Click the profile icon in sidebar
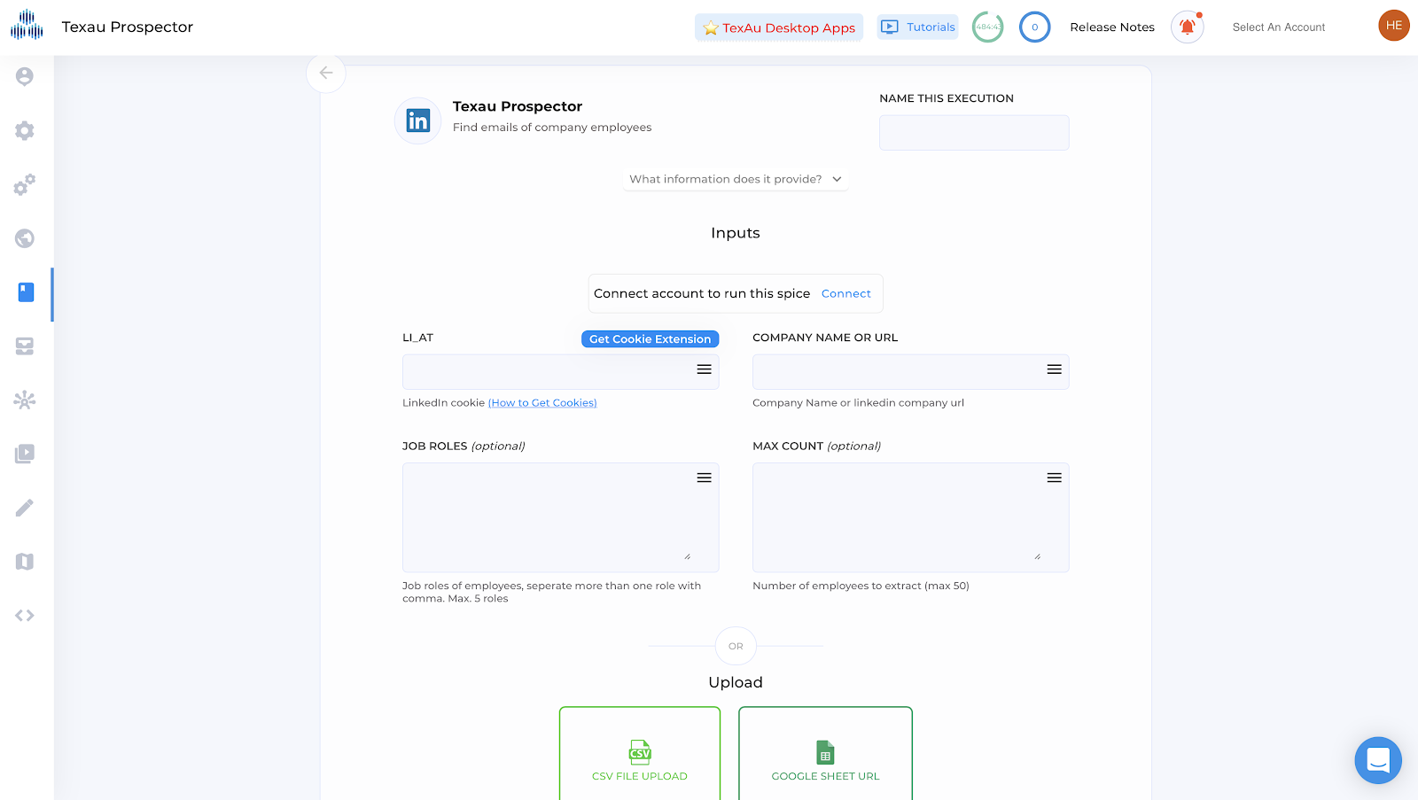The image size is (1418, 800). click(x=25, y=77)
